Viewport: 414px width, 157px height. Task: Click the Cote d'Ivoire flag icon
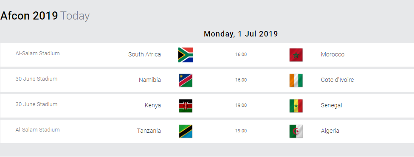click(x=296, y=81)
